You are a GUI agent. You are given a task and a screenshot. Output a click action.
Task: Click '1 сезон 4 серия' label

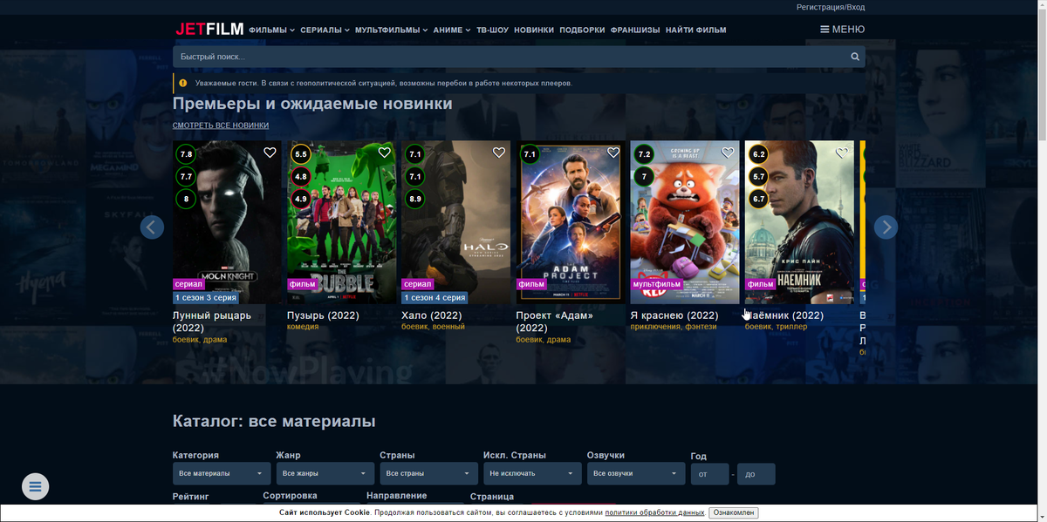pyautogui.click(x=435, y=297)
